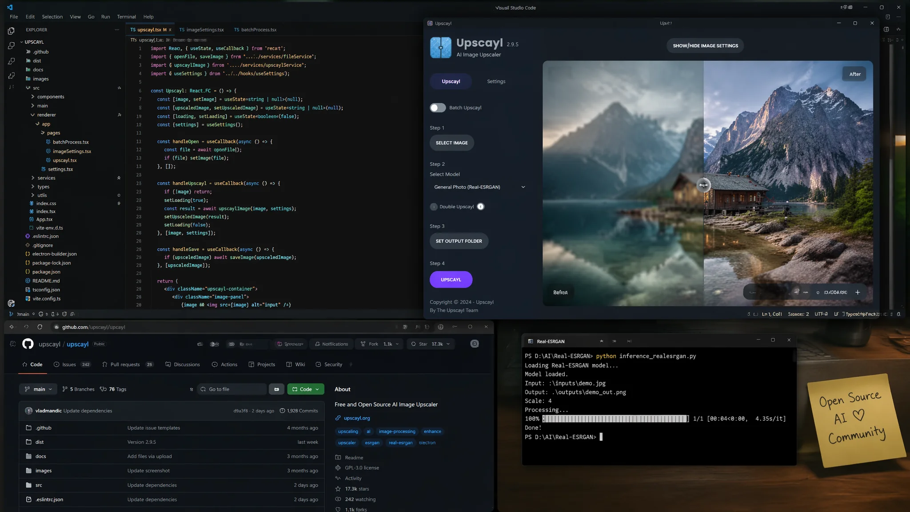Image resolution: width=910 pixels, height=512 pixels.
Task: Open the upscayl.org link
Action: click(357, 418)
